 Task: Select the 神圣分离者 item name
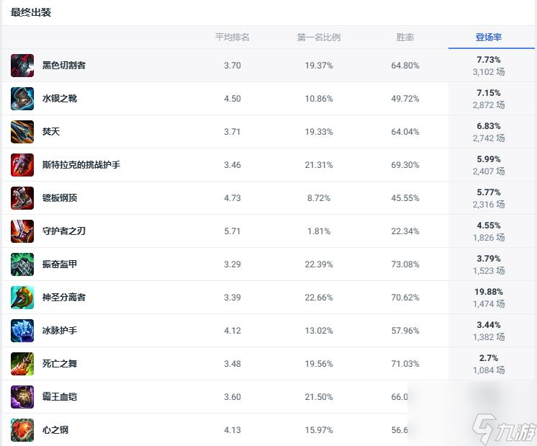pyautogui.click(x=63, y=298)
